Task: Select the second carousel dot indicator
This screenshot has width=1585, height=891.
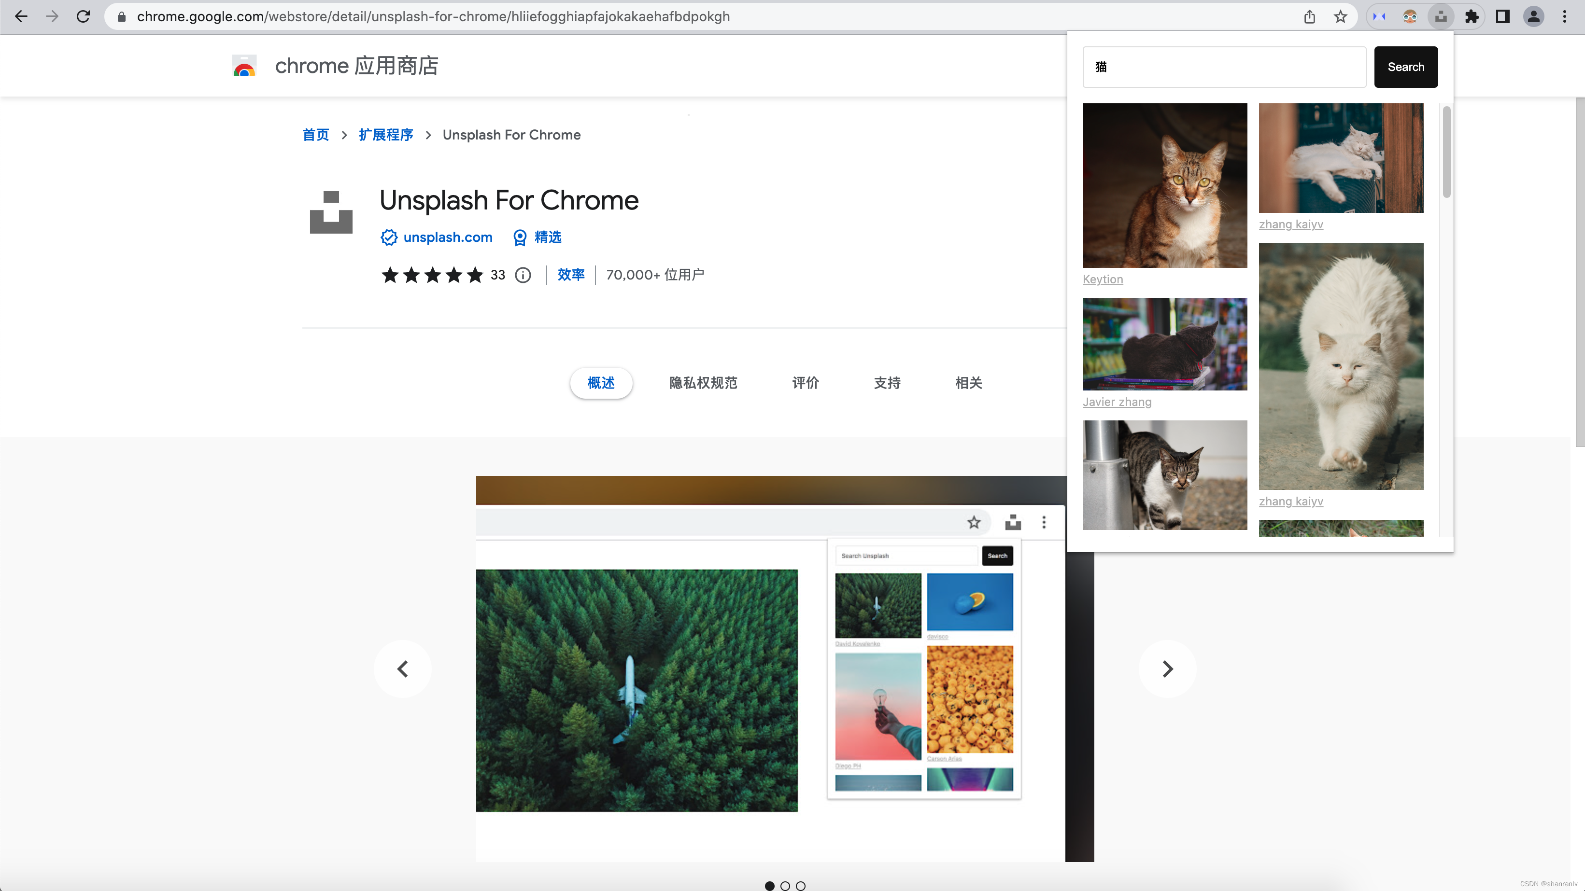Action: tap(785, 886)
